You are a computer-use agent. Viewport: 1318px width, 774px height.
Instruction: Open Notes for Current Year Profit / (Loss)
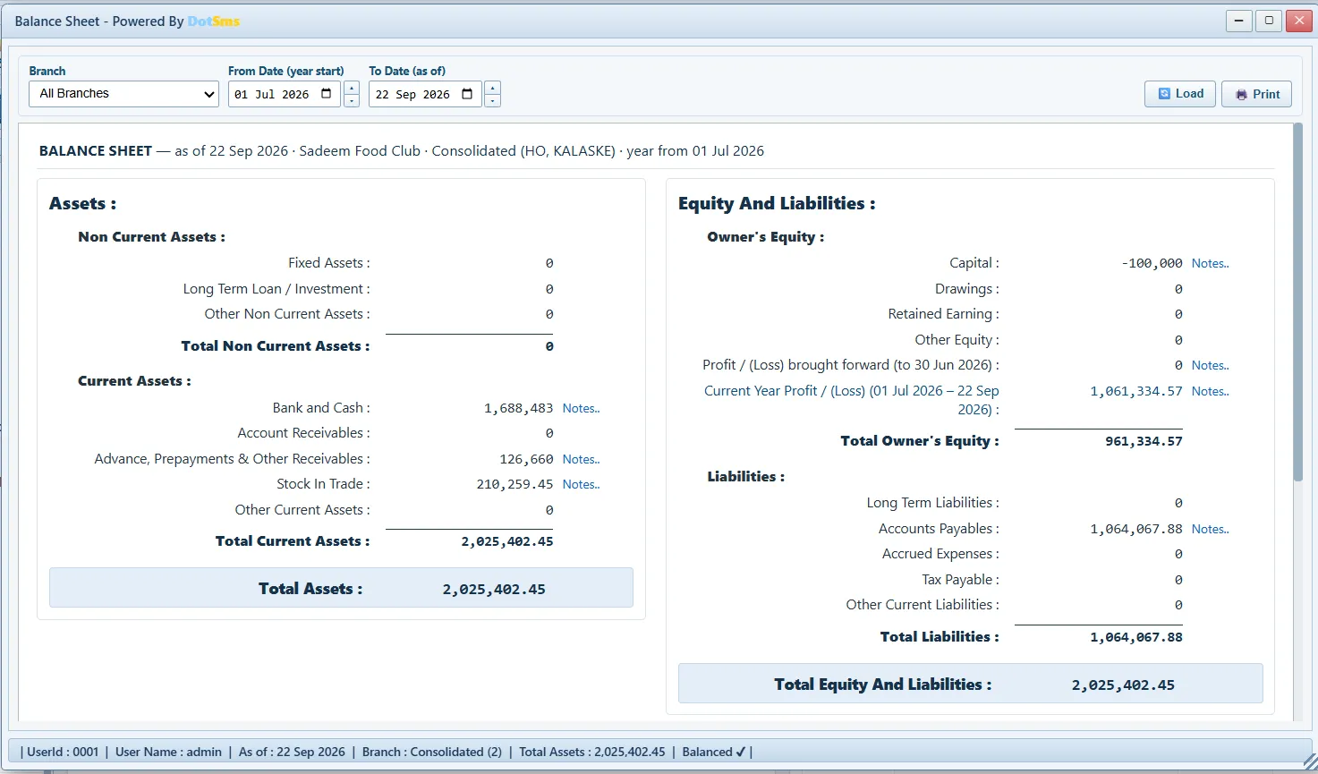[1210, 391]
